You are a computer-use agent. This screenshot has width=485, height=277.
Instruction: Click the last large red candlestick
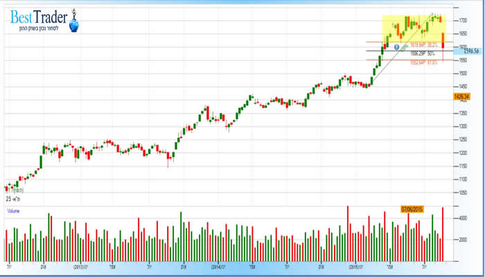pyautogui.click(x=443, y=40)
